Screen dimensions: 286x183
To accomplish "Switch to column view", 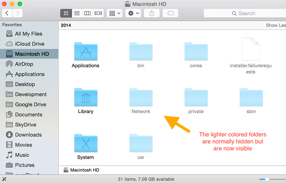I will (x=87, y=13).
